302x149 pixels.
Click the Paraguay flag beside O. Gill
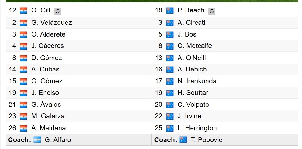[x=24, y=10]
